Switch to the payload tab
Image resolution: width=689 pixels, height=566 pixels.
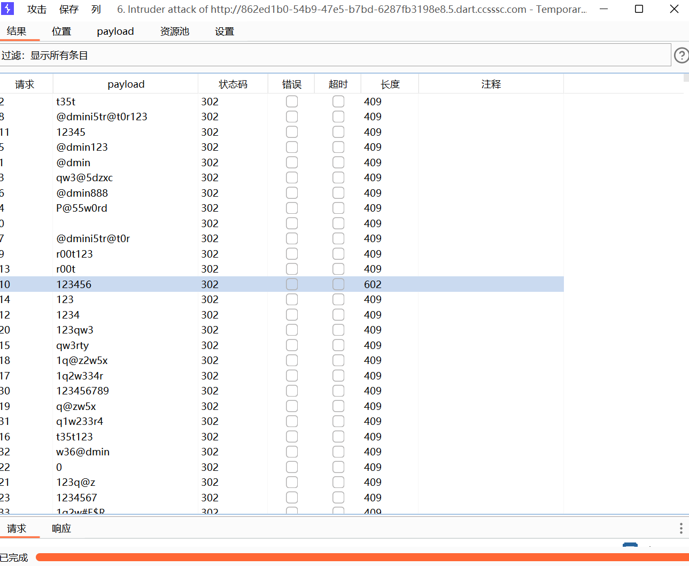[x=115, y=32]
